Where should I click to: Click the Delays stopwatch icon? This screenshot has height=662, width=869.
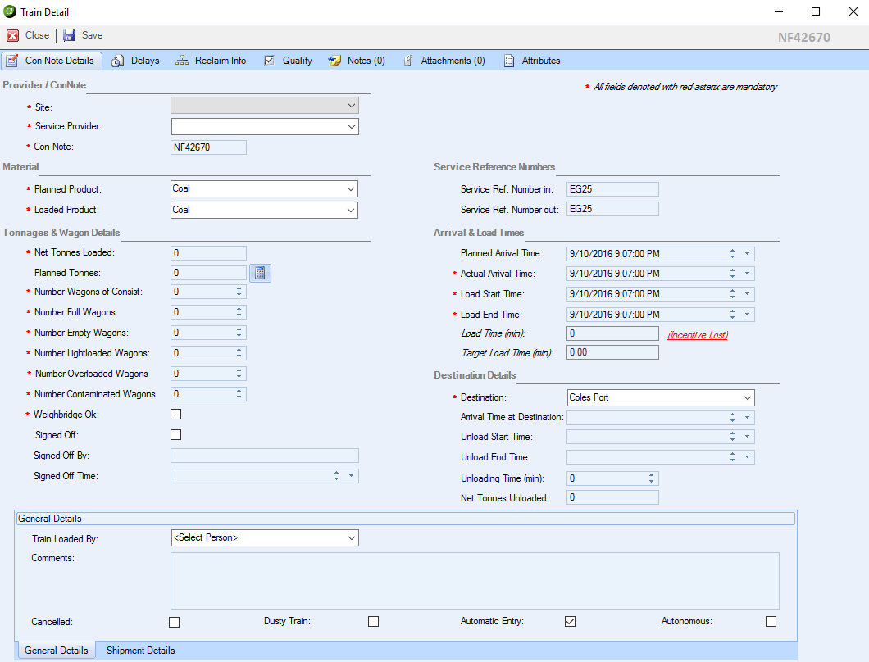point(117,61)
